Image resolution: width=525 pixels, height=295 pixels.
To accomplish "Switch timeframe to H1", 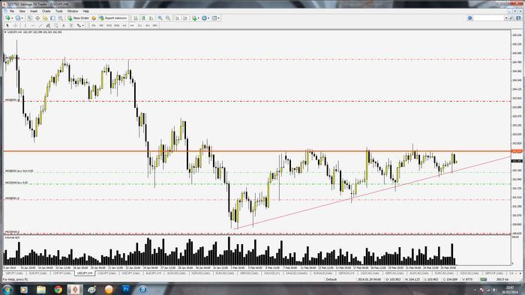I will (x=124, y=25).
